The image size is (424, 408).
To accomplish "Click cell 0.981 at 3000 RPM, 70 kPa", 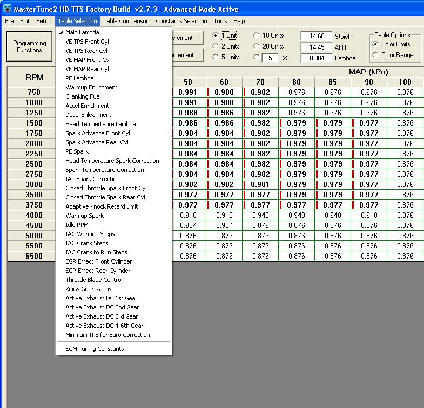I will pos(260,184).
